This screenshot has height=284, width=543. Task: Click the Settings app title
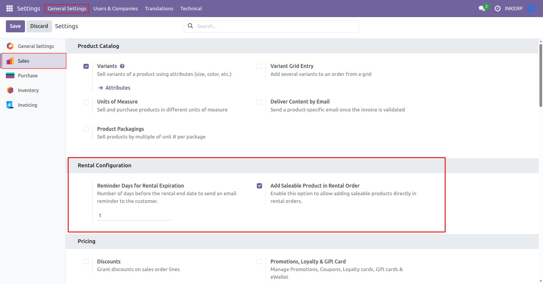tap(29, 9)
